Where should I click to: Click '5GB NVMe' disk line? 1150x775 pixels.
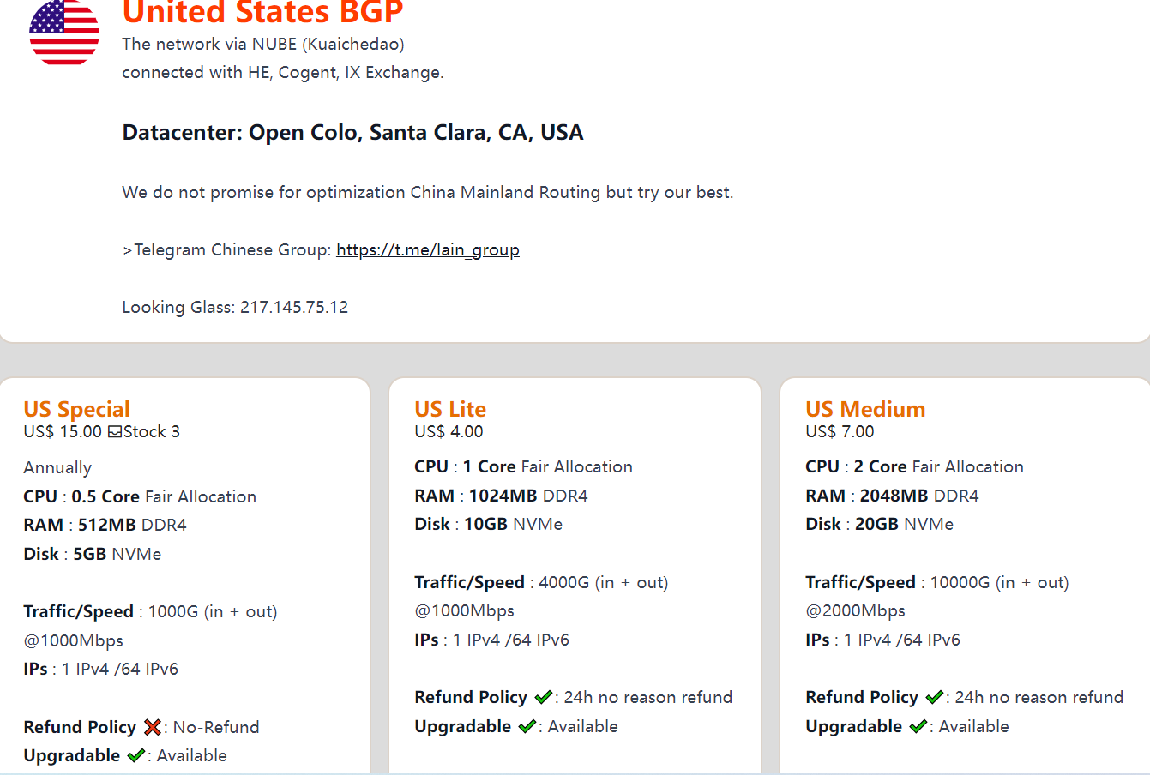[93, 554]
